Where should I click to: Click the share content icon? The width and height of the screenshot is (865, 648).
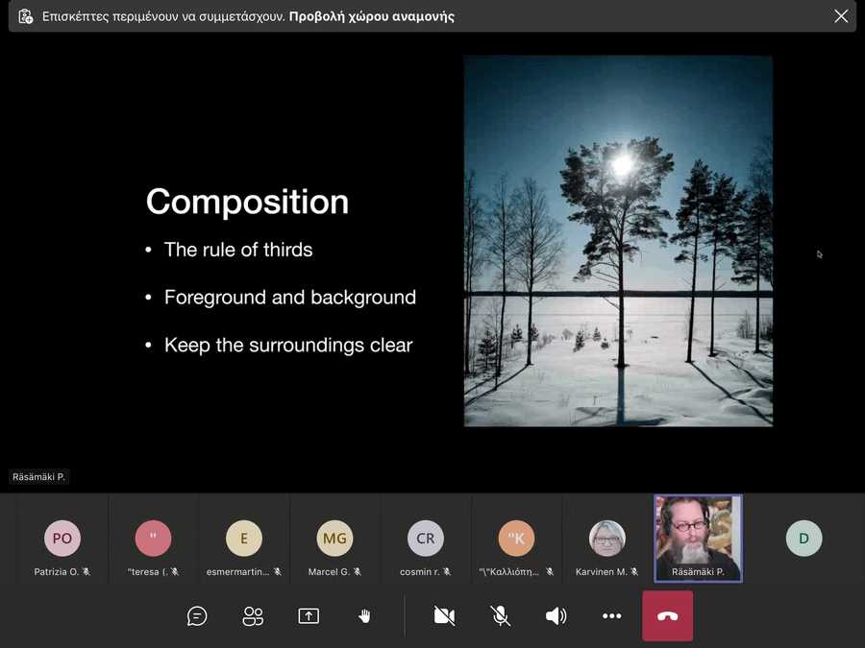click(x=309, y=616)
